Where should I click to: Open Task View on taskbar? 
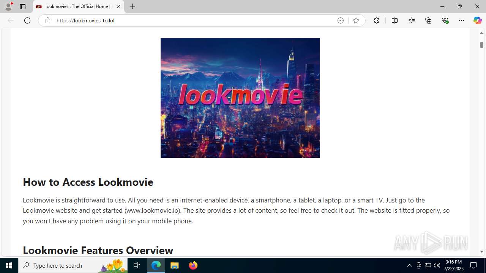click(137, 265)
